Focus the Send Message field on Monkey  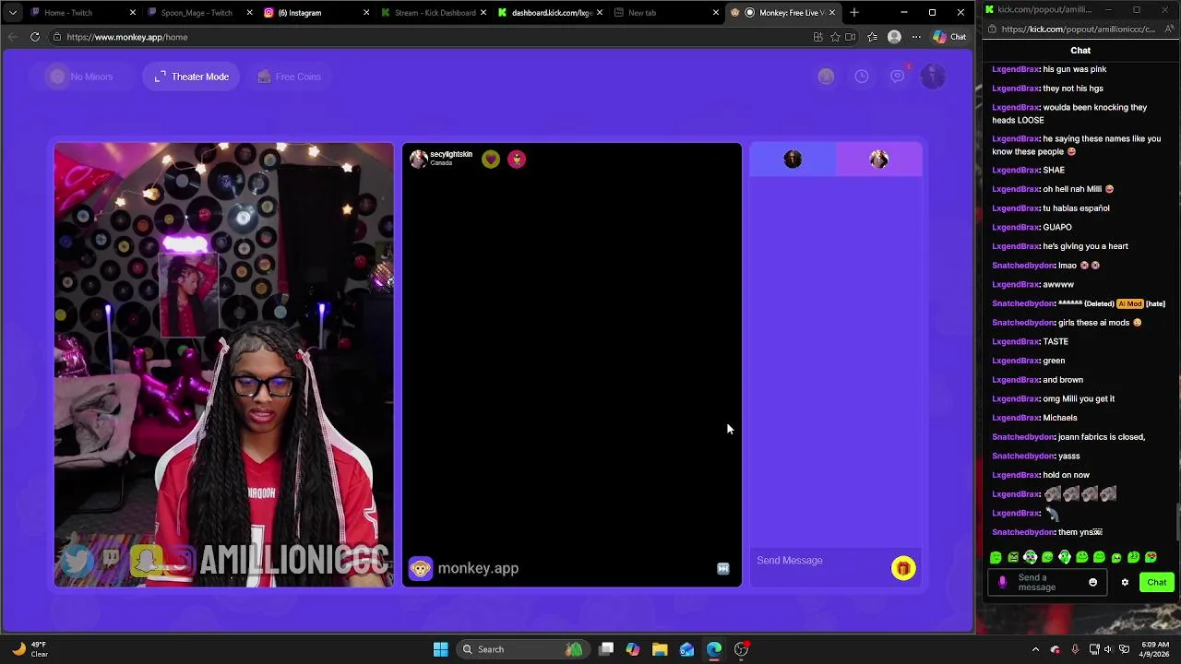click(819, 561)
